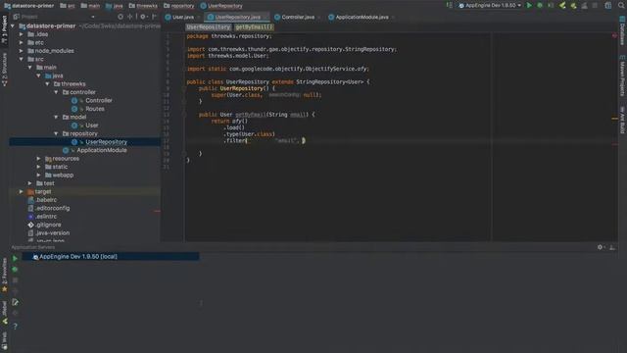Run the server from Application Servers panel play icon
Screen dimensions: 627x353
coord(15,259)
